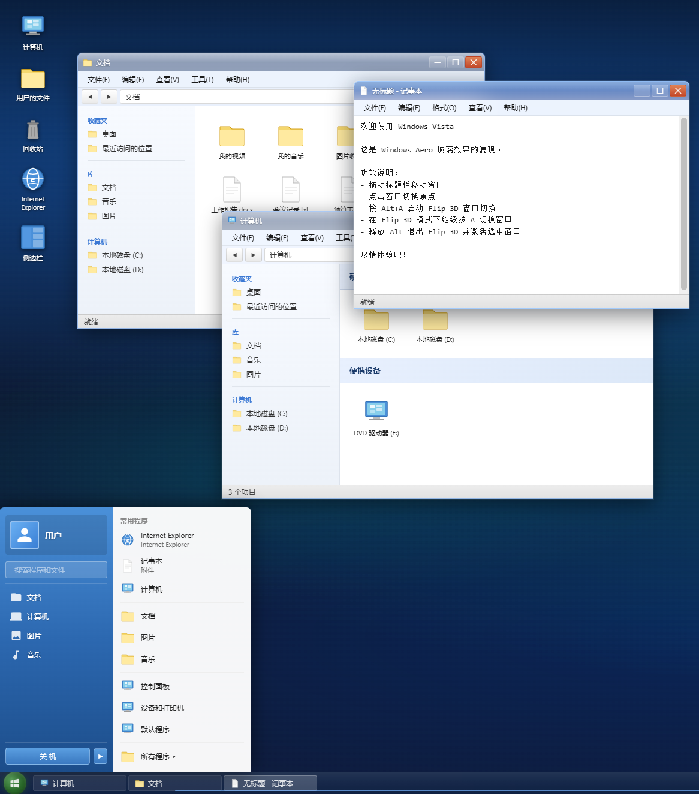Image resolution: width=699 pixels, height=794 pixels.
Task: Open 格式(O) menu in 记事本
Action: coord(444,108)
